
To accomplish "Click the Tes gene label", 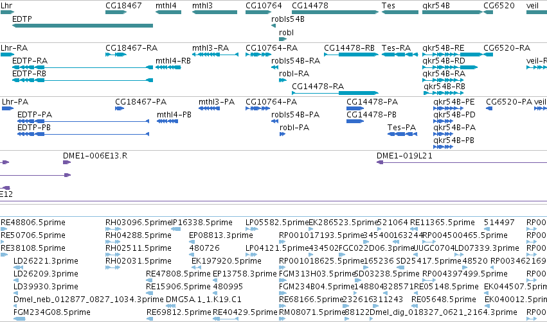I will click(388, 6).
